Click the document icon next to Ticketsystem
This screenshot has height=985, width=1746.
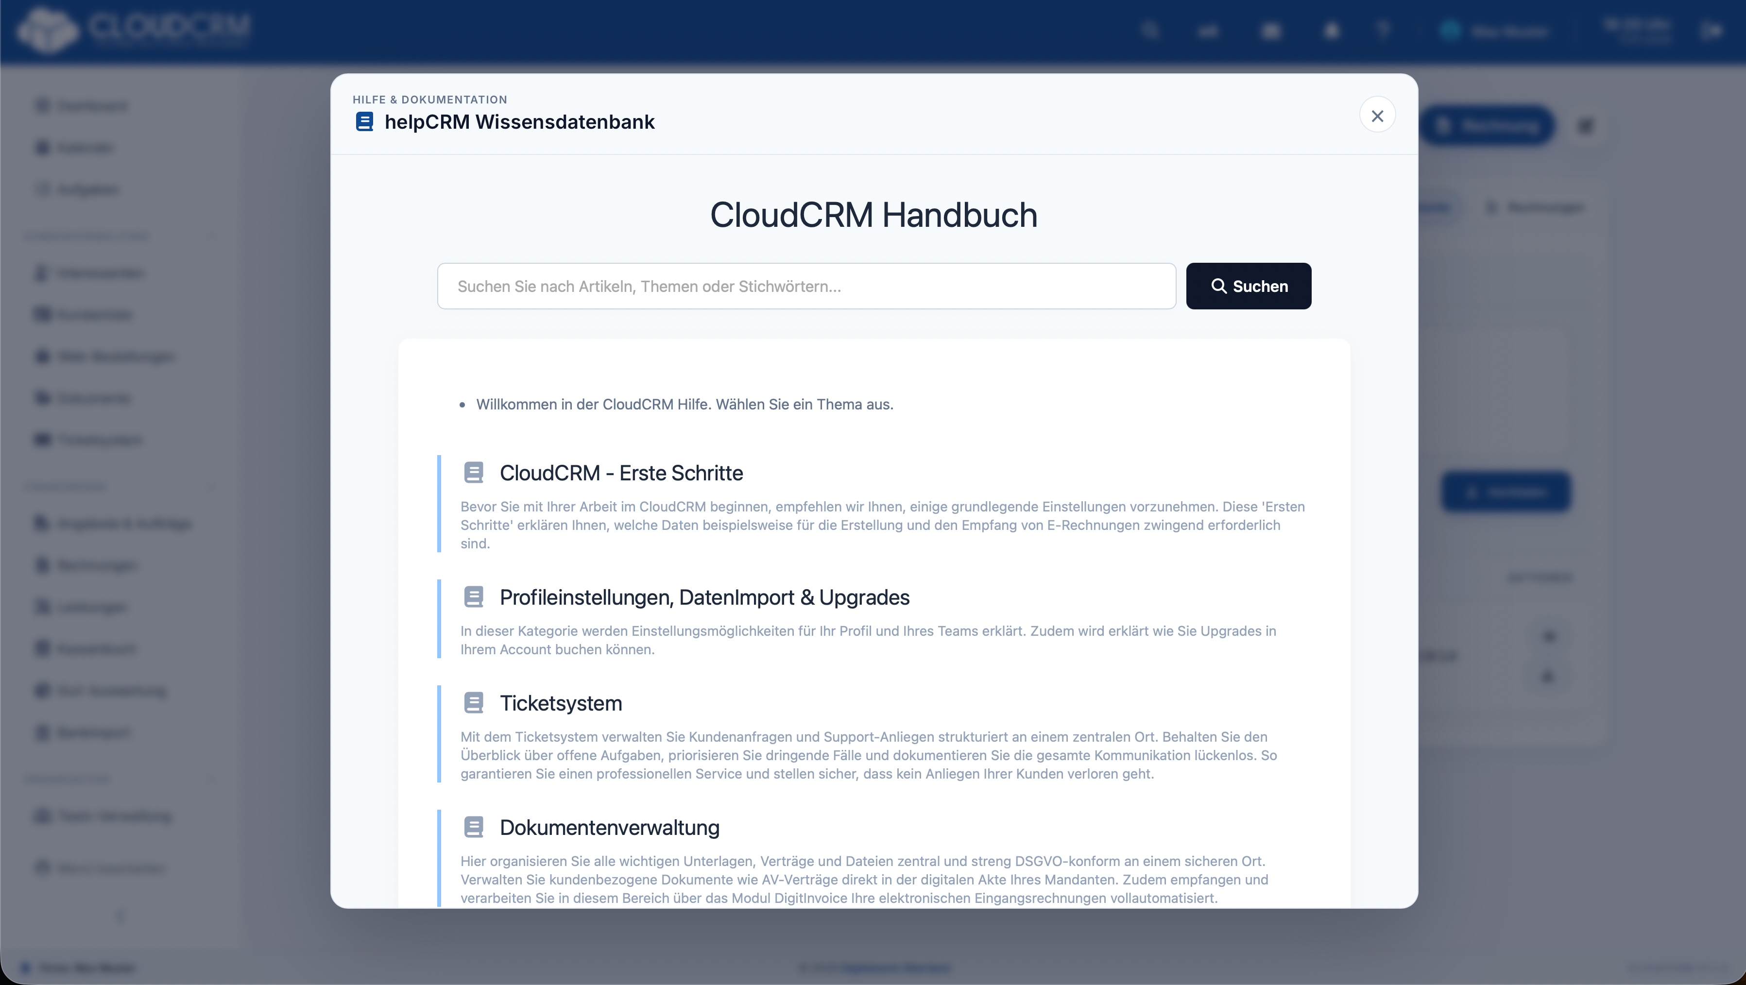coord(474,702)
